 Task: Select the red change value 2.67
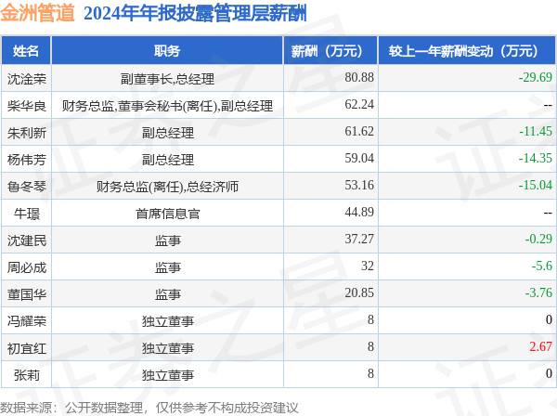pyautogui.click(x=540, y=347)
